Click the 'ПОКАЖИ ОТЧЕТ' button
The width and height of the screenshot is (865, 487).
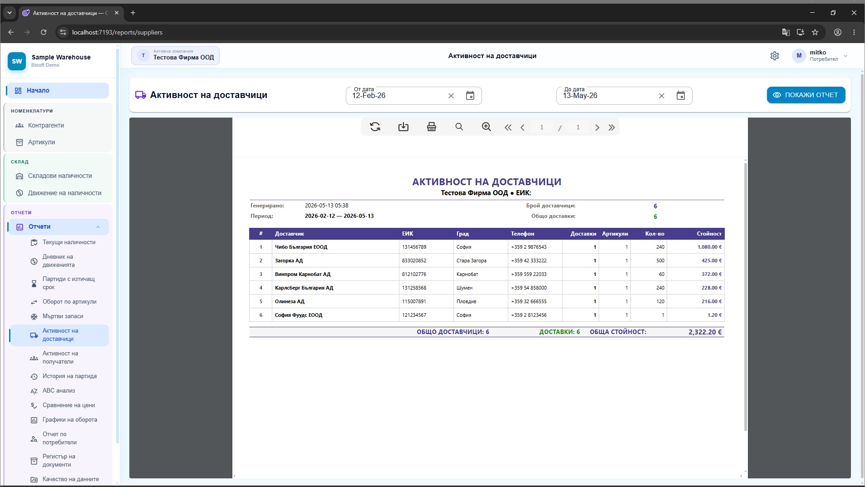[806, 95]
